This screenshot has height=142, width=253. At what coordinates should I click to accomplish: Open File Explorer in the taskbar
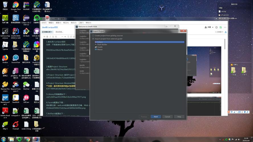[x=12, y=139]
